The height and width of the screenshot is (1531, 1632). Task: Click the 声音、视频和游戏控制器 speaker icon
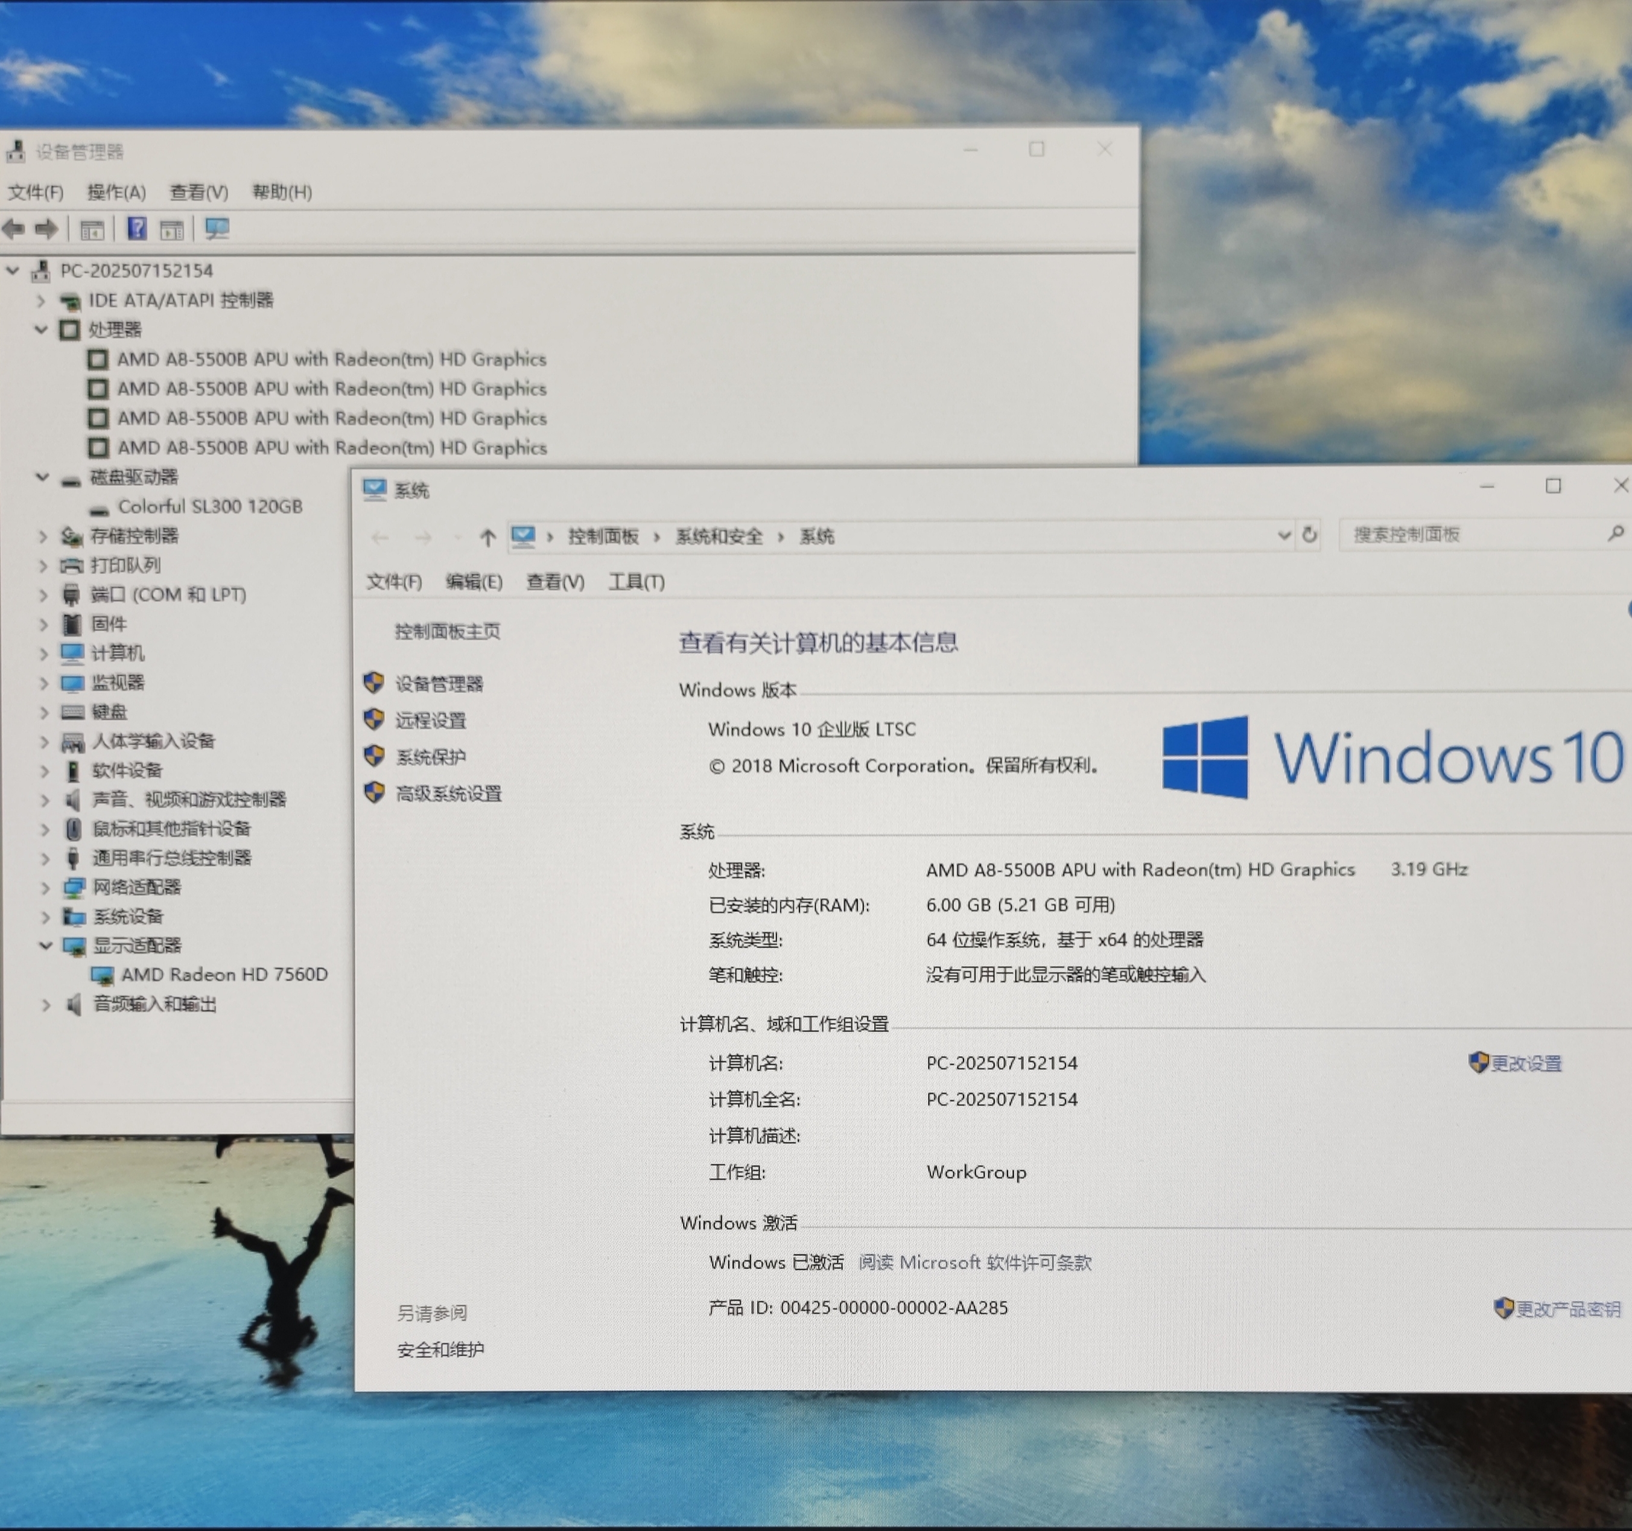74,800
